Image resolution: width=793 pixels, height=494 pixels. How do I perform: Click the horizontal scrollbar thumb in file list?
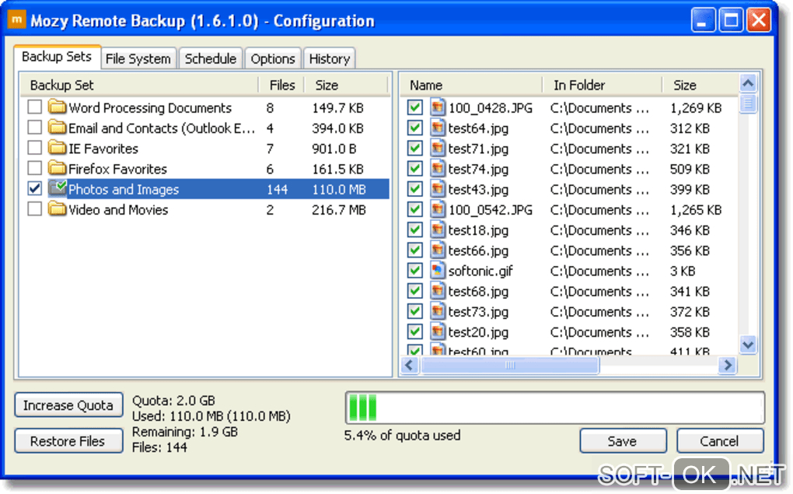[510, 365]
